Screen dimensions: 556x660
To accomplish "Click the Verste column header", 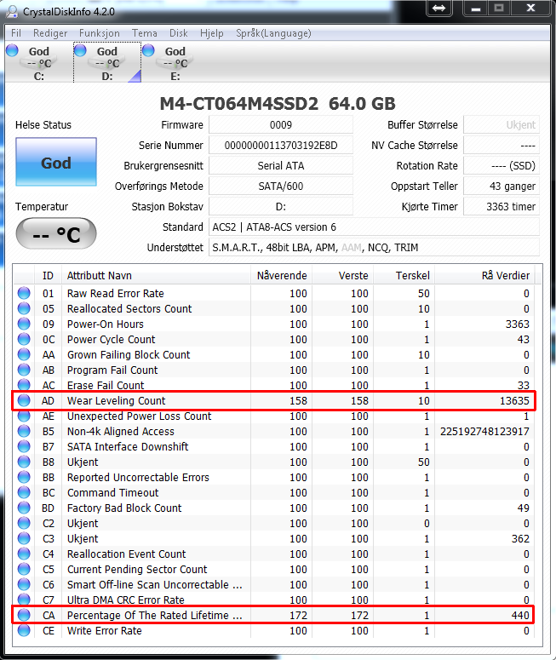I will click(342, 276).
